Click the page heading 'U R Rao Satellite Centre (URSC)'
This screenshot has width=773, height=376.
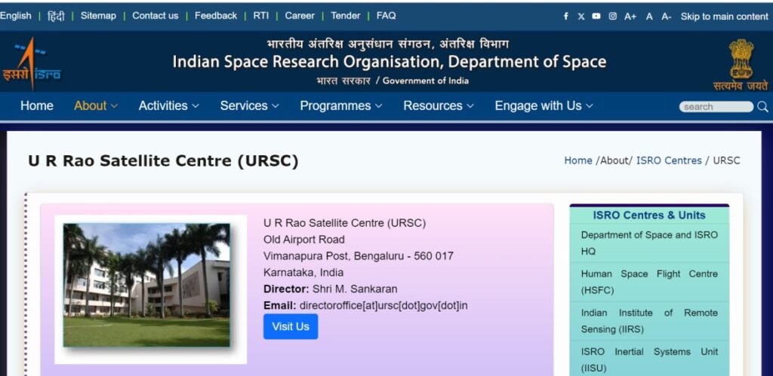pyautogui.click(x=163, y=161)
